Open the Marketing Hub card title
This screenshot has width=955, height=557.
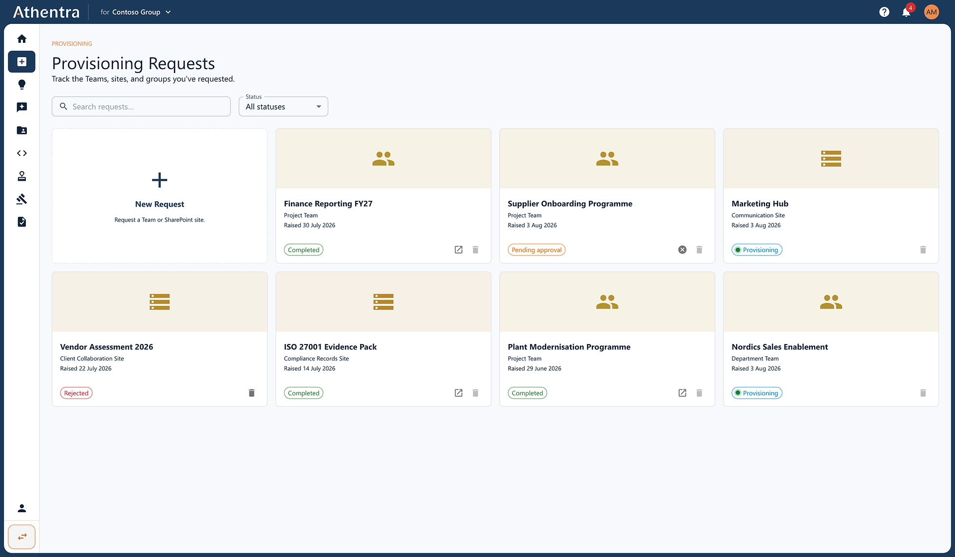(x=760, y=204)
